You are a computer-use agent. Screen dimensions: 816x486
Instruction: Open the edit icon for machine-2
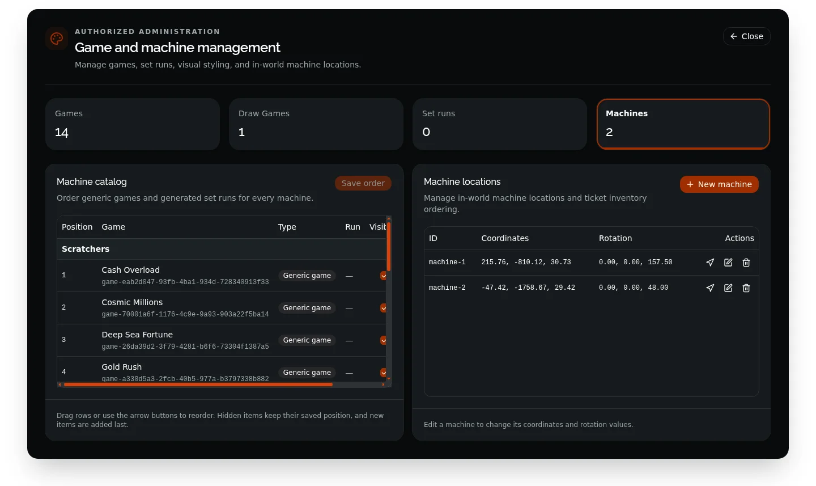pyautogui.click(x=728, y=288)
